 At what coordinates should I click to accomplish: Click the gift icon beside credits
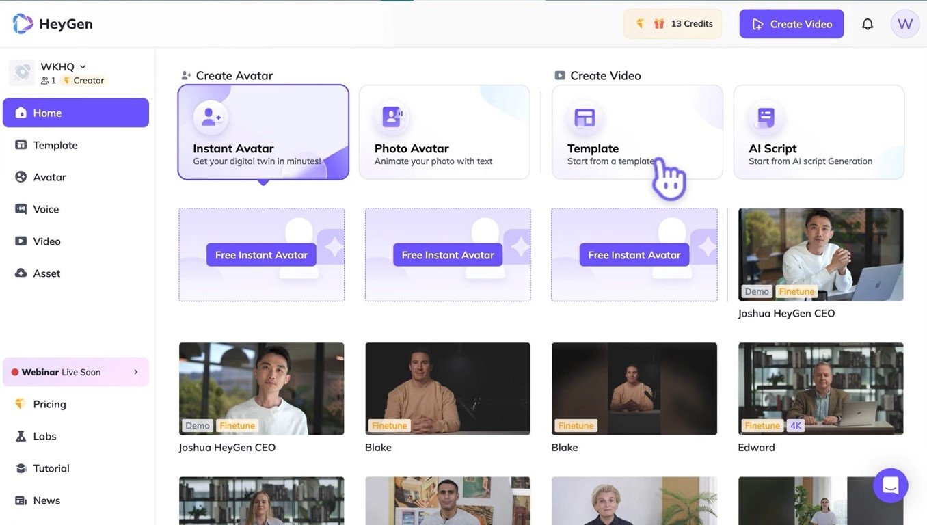tap(659, 24)
